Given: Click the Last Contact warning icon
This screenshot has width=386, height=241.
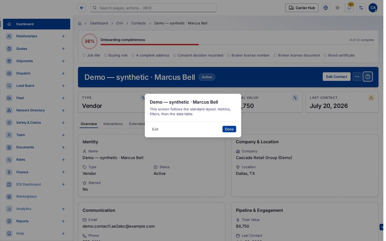Looking at the screenshot, I should 371,98.
